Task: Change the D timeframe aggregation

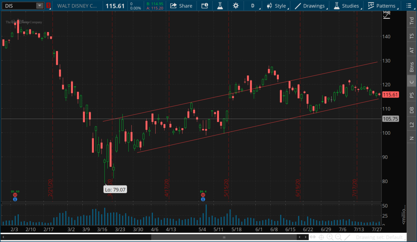Action: point(253,6)
